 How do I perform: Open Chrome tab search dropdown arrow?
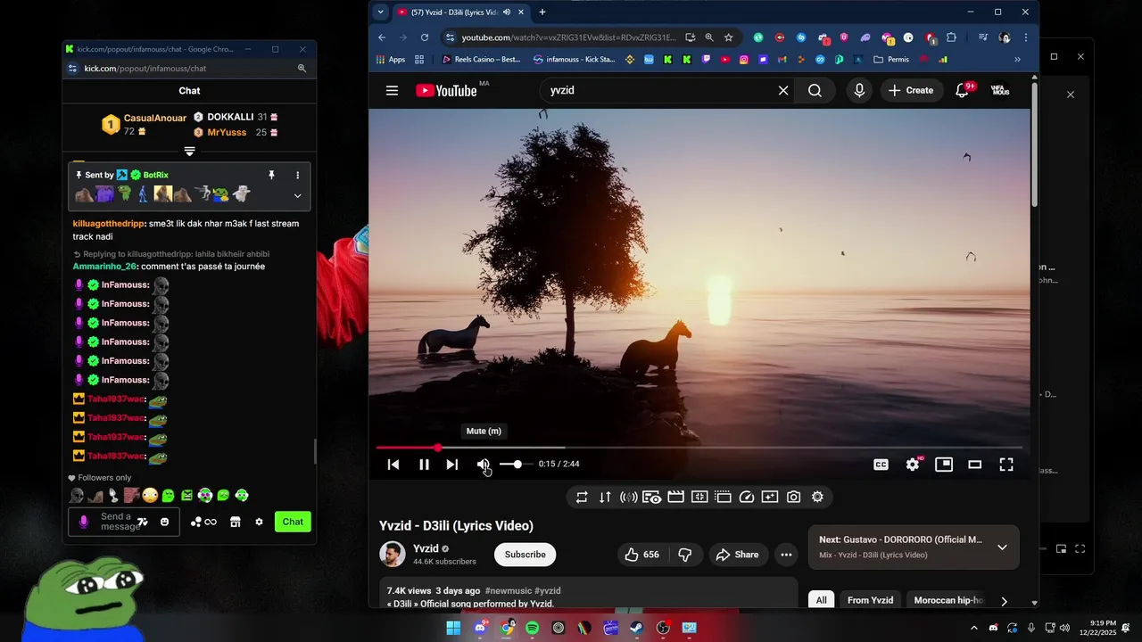tap(381, 12)
